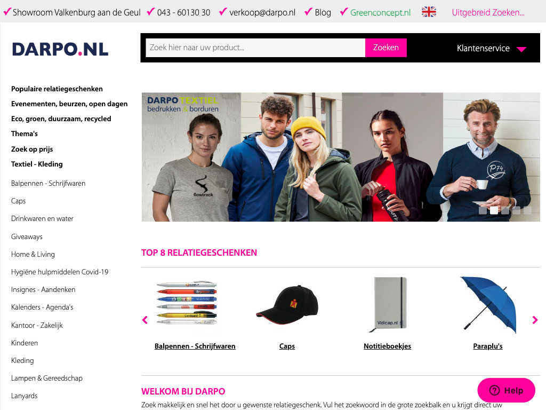This screenshot has width=546, height=410.
Task: Open the Help chat bubble
Action: [x=506, y=390]
